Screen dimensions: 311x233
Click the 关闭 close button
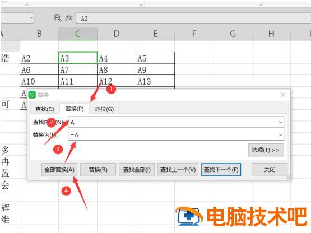point(270,170)
